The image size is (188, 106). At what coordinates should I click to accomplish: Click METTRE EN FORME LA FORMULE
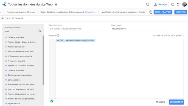(x=168, y=36)
